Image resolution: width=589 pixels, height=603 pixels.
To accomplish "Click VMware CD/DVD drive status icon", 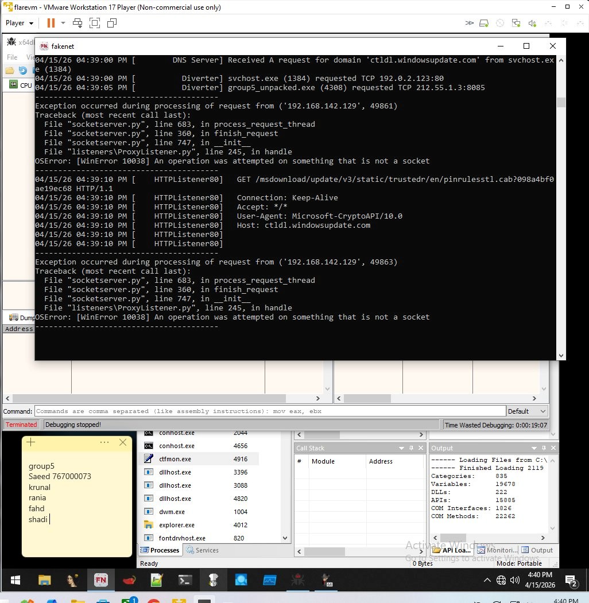I will coord(500,23).
